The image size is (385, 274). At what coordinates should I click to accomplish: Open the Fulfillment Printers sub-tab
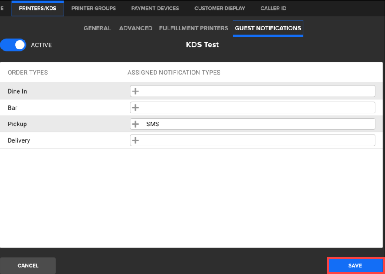tap(193, 28)
